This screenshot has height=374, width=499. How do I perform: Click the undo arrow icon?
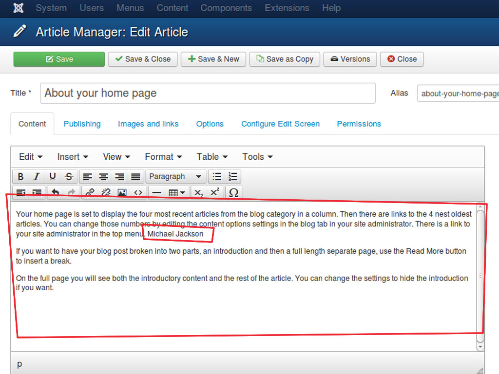point(55,193)
